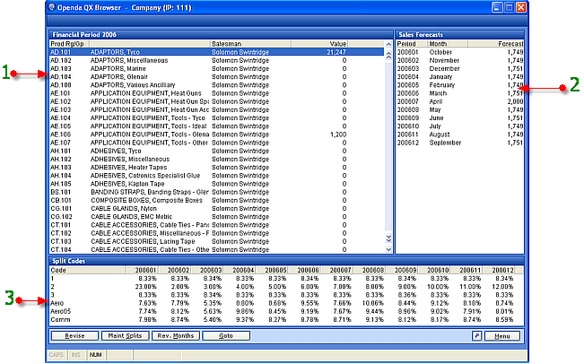Click the arrow shortcut icon beside Menu
The image size is (584, 364).
click(476, 336)
